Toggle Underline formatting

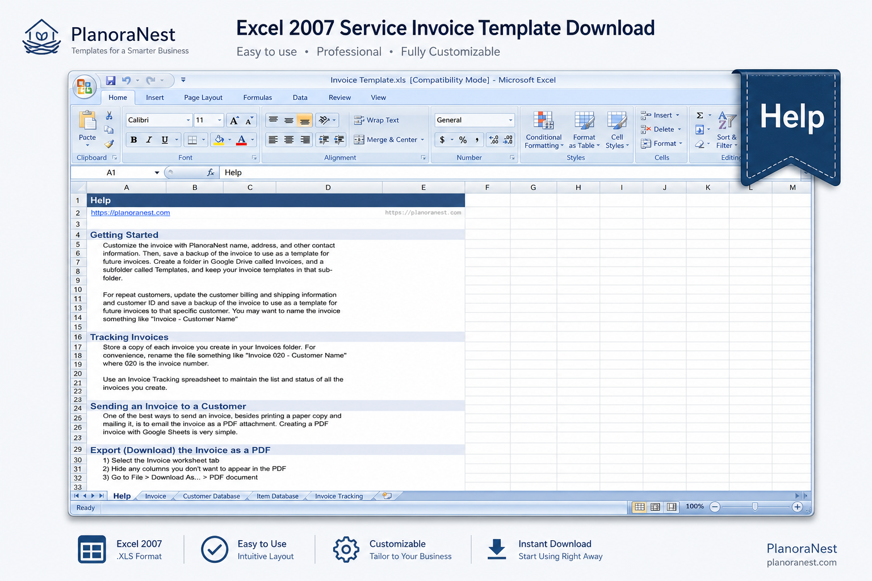pos(165,140)
